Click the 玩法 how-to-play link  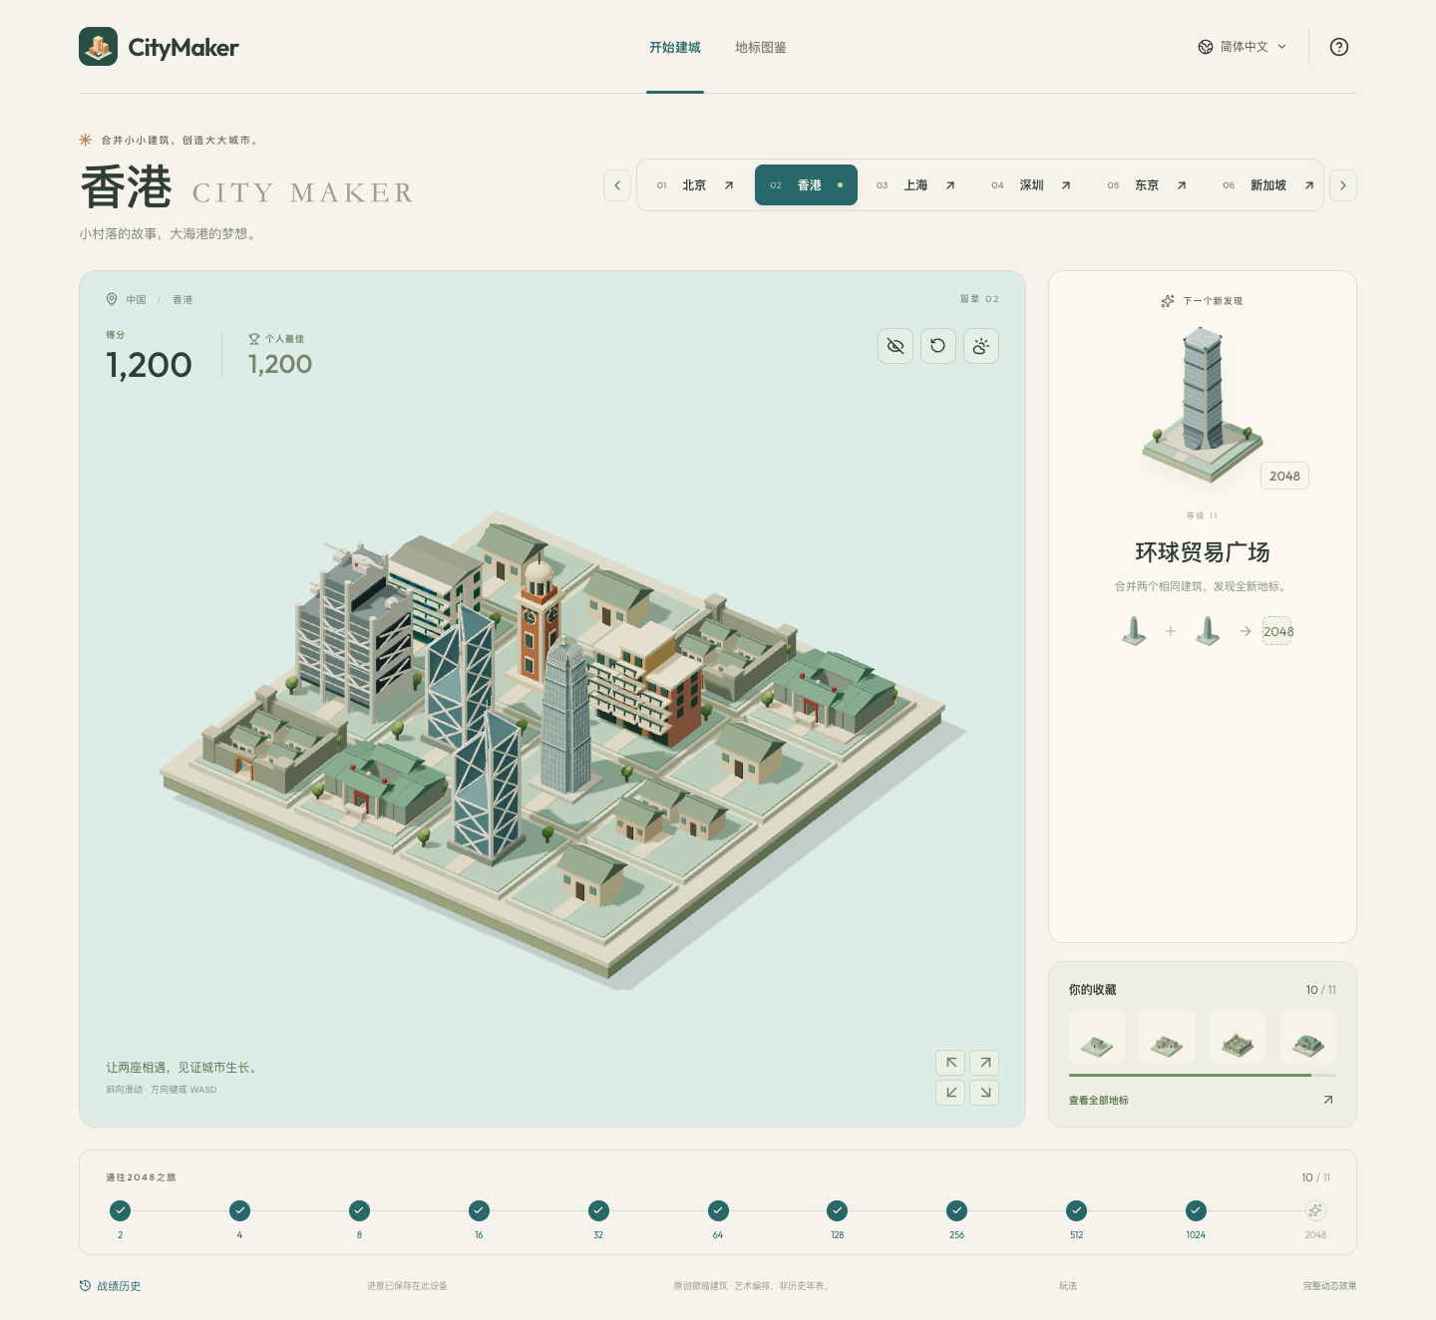(x=1068, y=1286)
